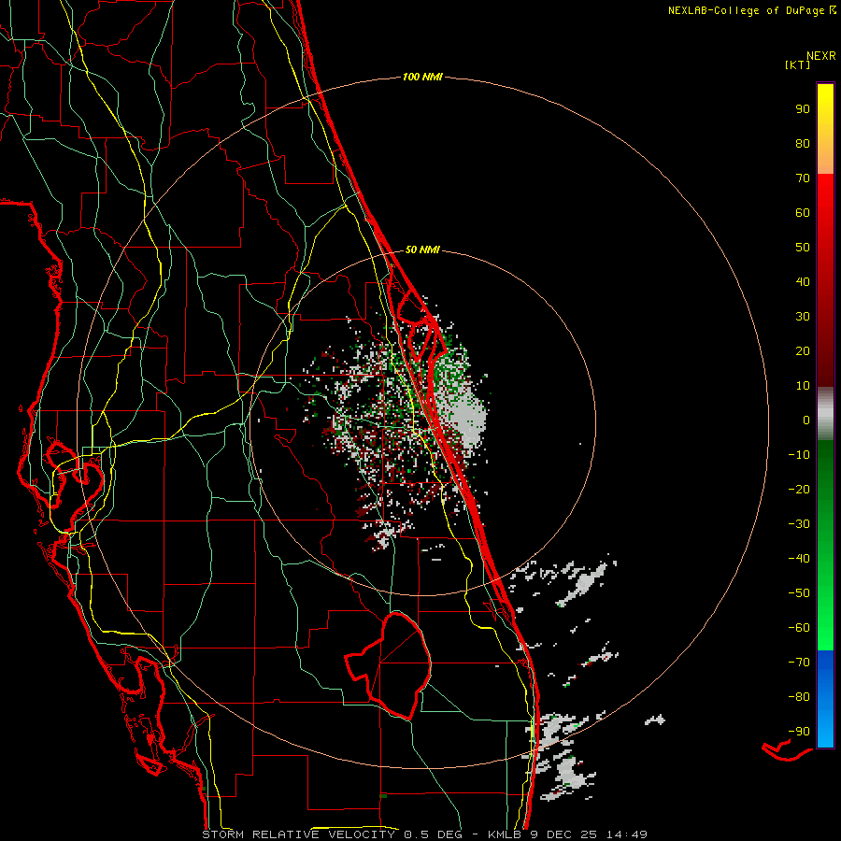Click the 40 value on velocity scale
The width and height of the screenshot is (841, 841).
[803, 281]
